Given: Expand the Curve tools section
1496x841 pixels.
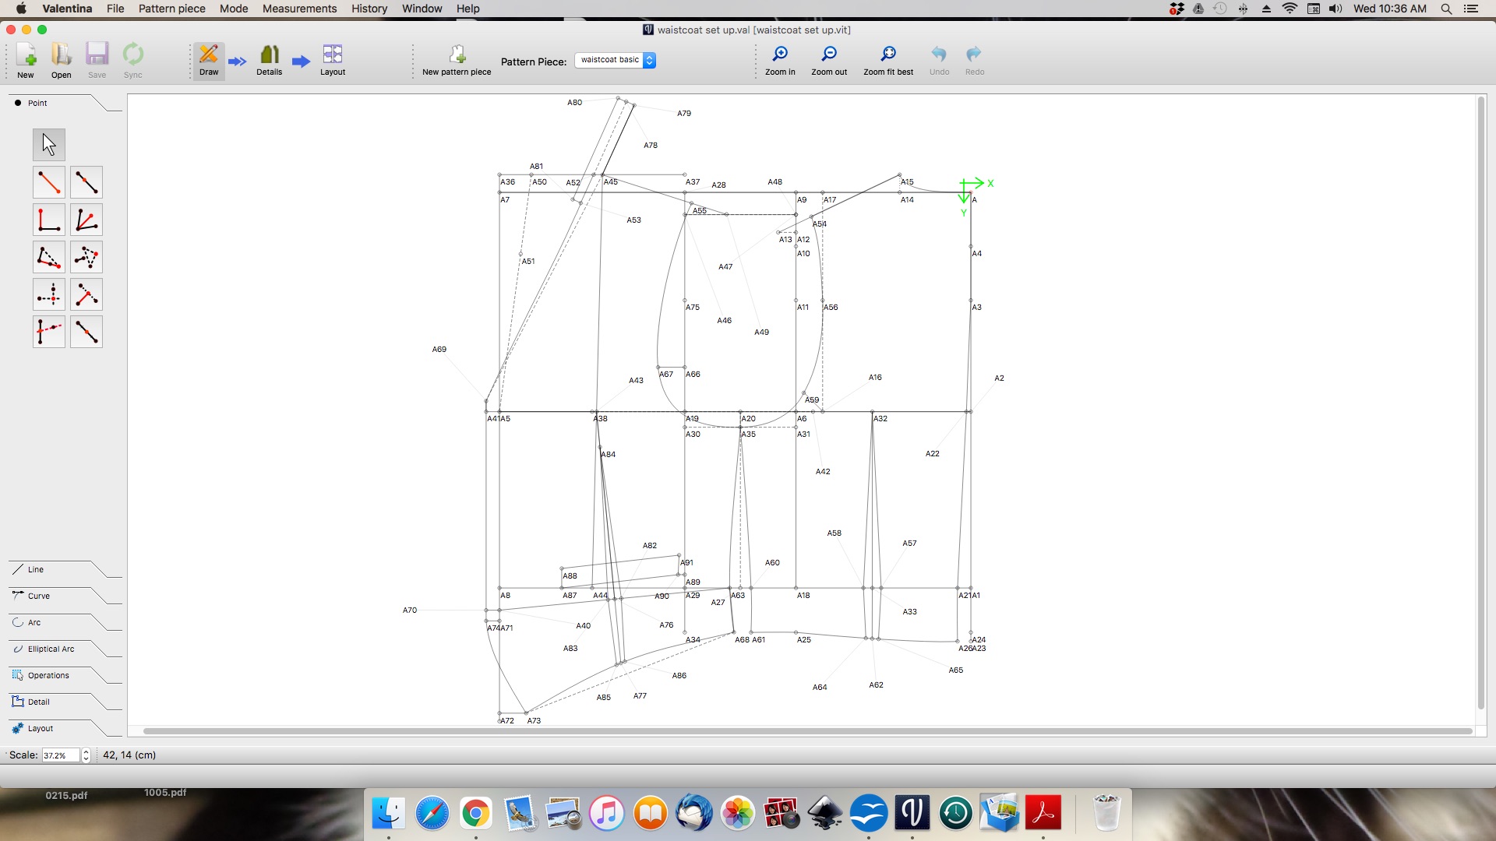Looking at the screenshot, I should pos(65,596).
